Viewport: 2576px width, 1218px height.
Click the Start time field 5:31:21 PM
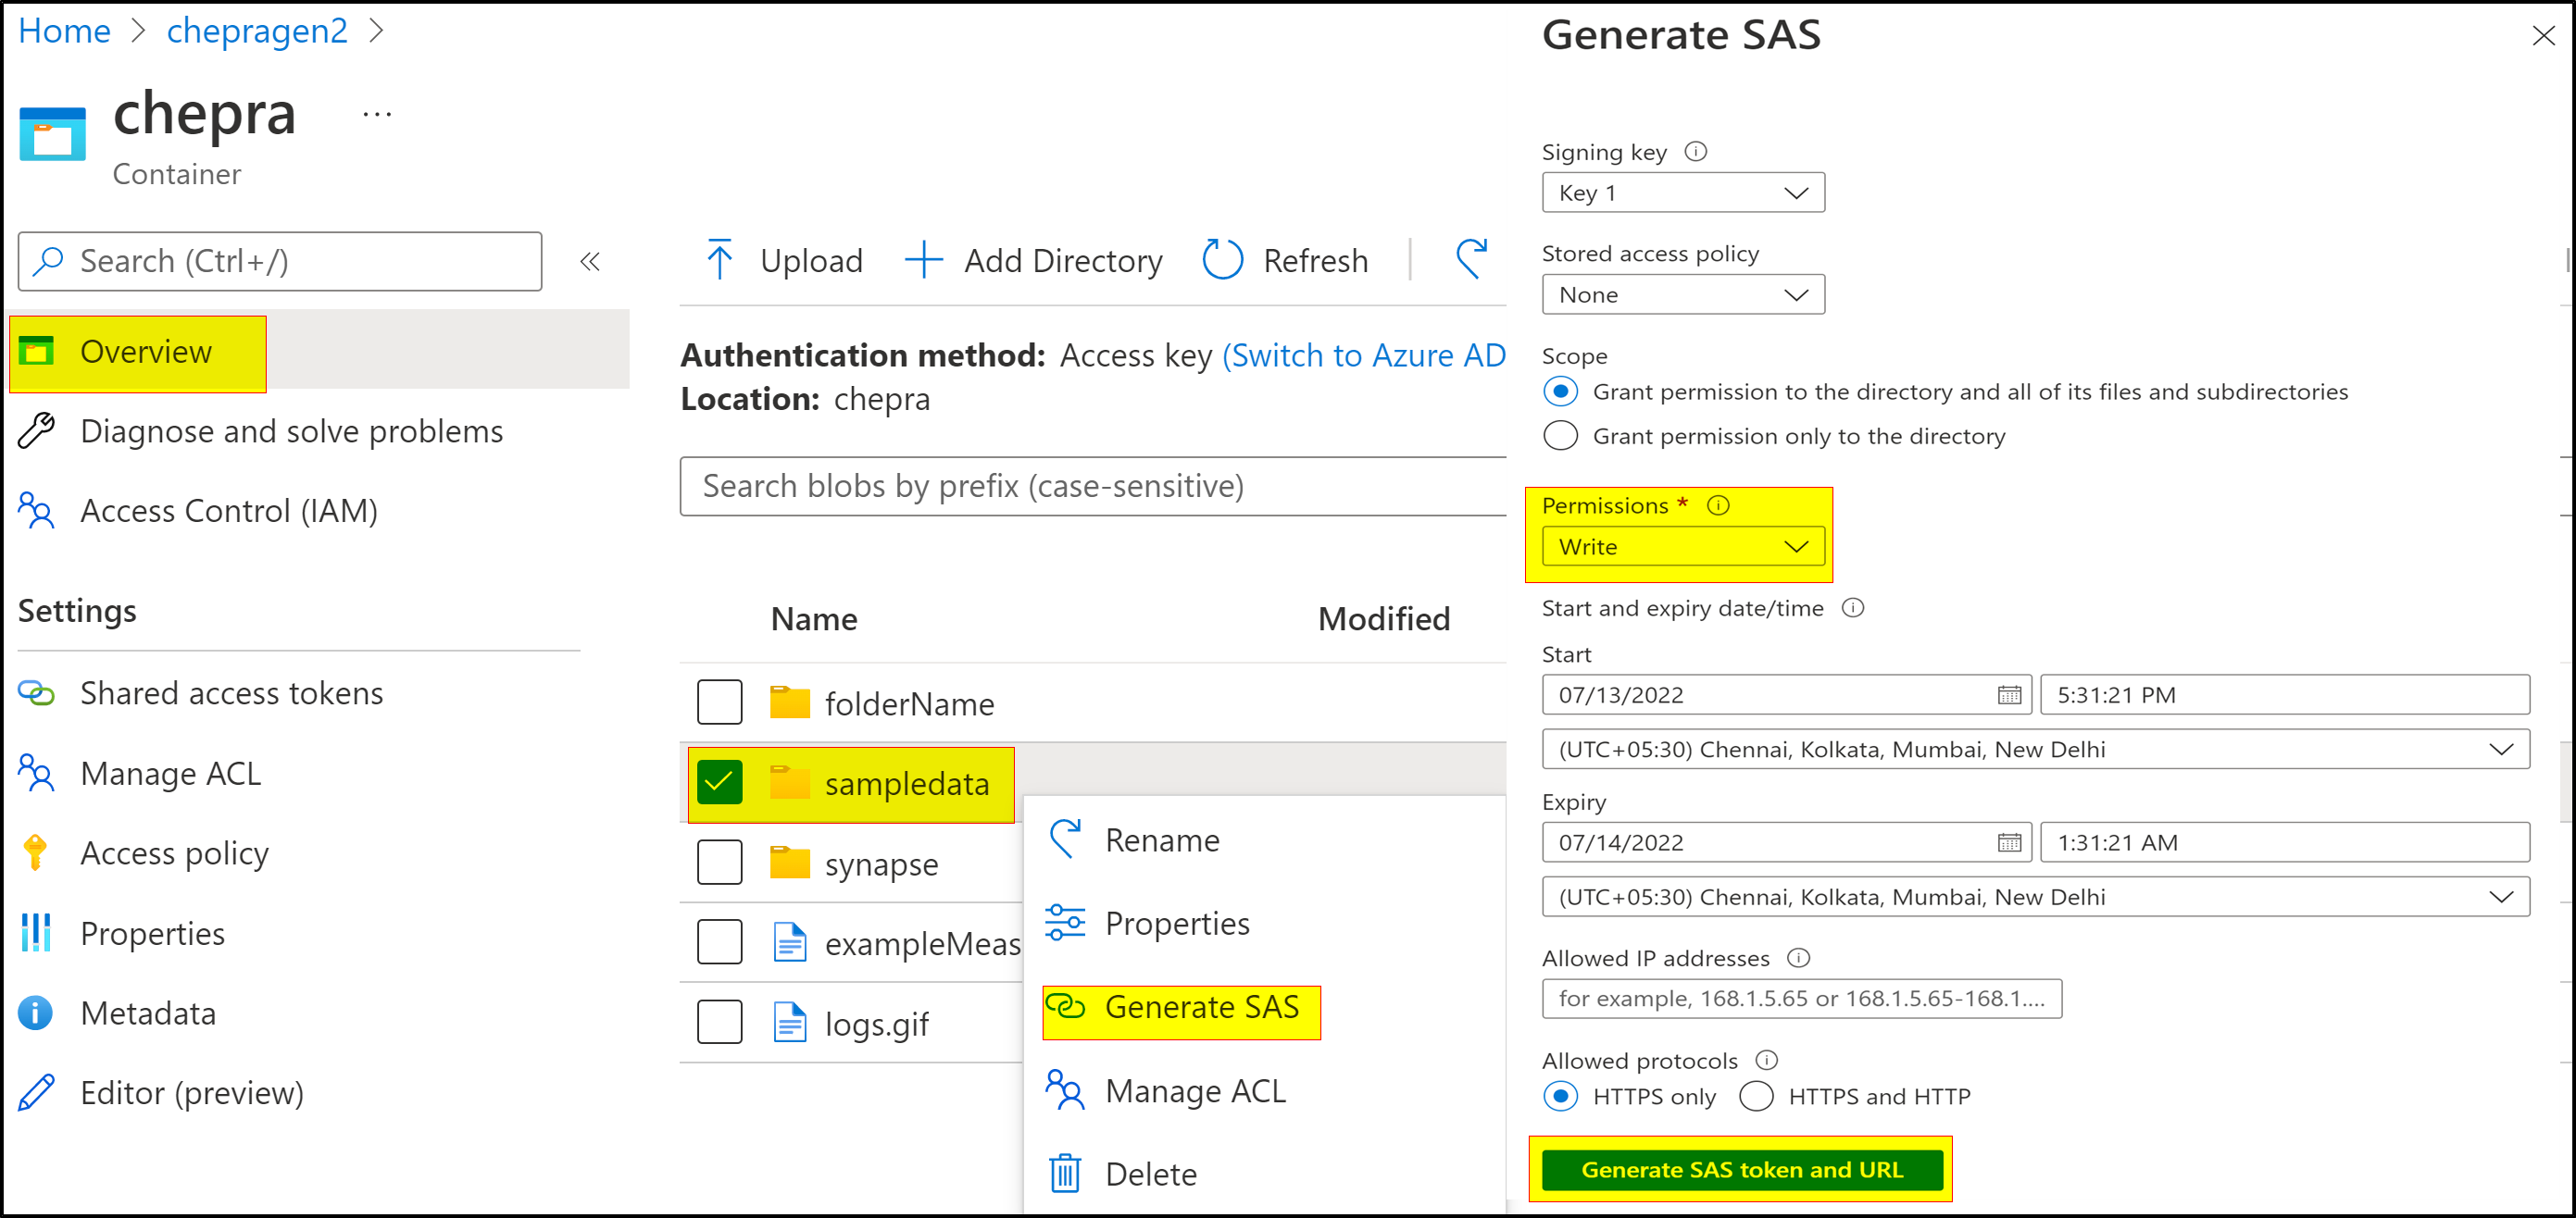(x=2285, y=695)
